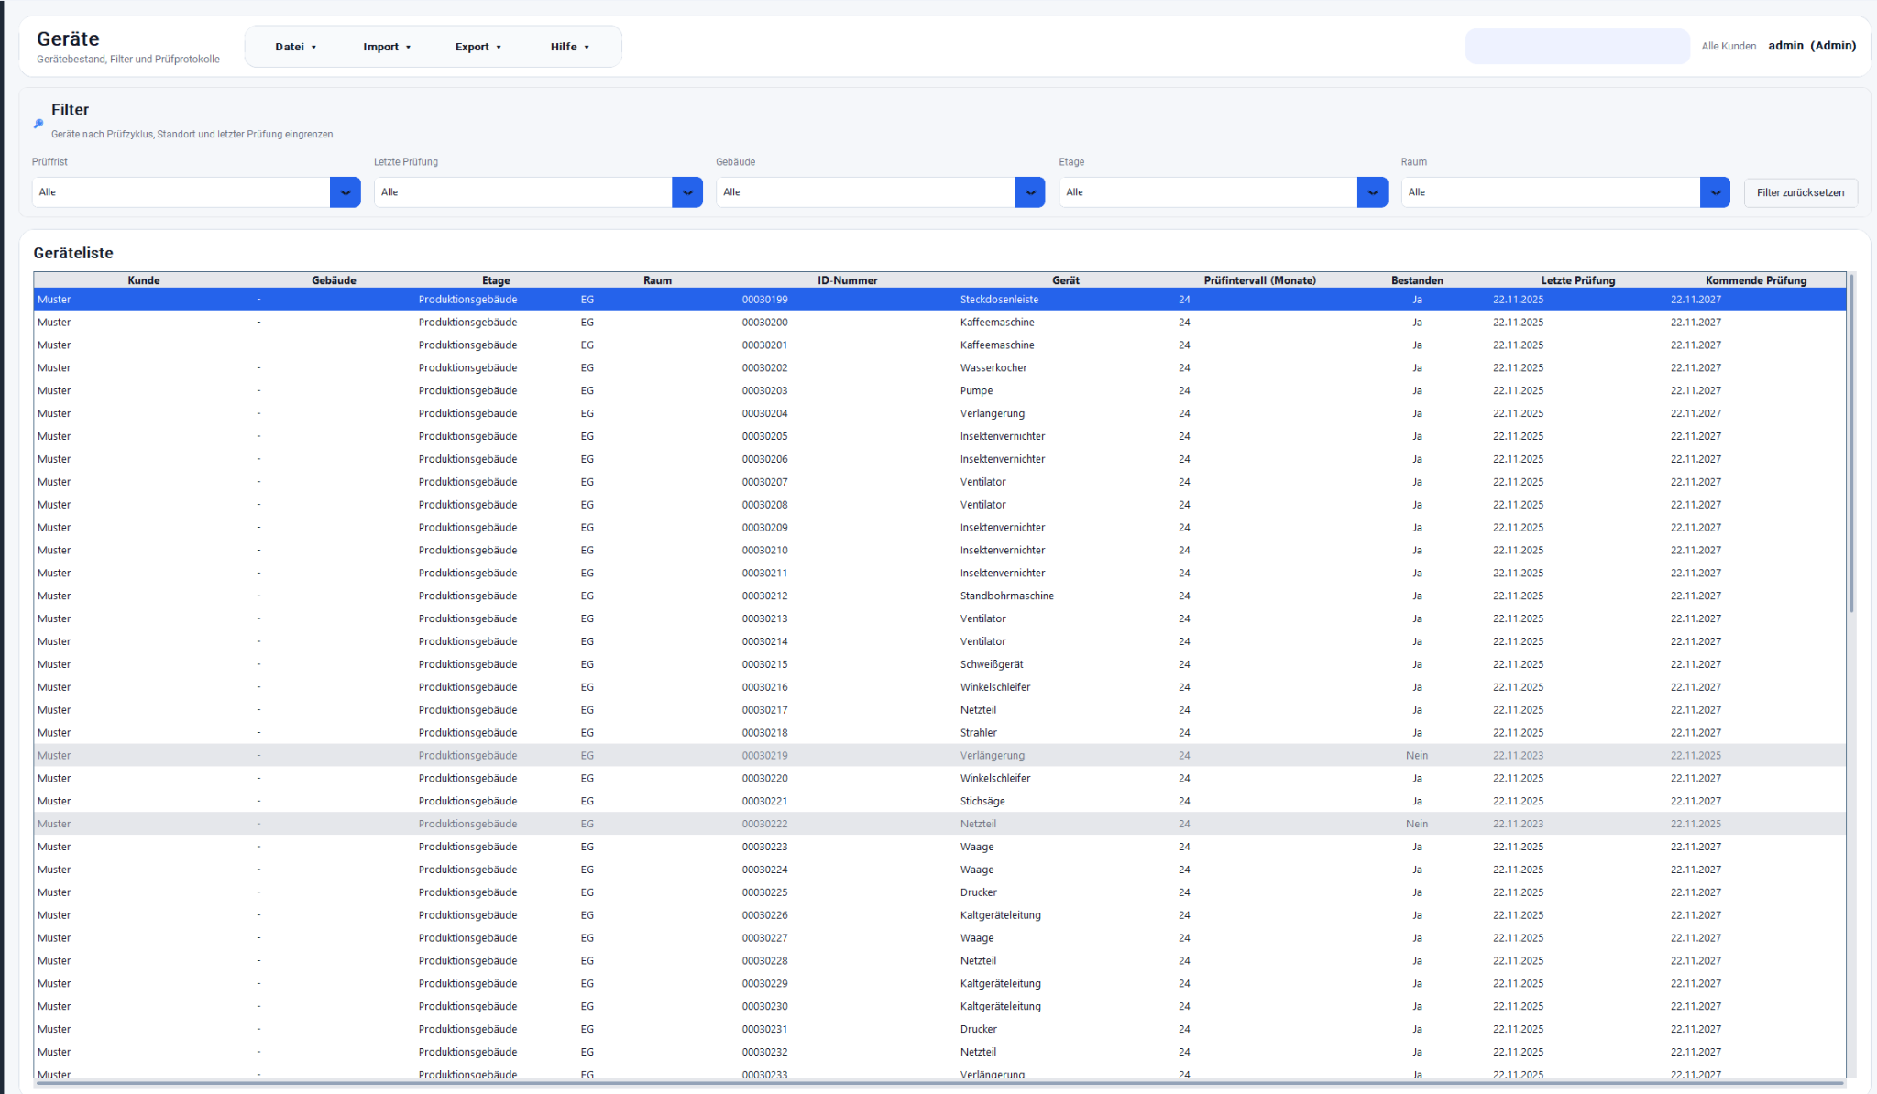Click the admin (Admin) user label
The width and height of the screenshot is (1877, 1094).
(x=1812, y=46)
